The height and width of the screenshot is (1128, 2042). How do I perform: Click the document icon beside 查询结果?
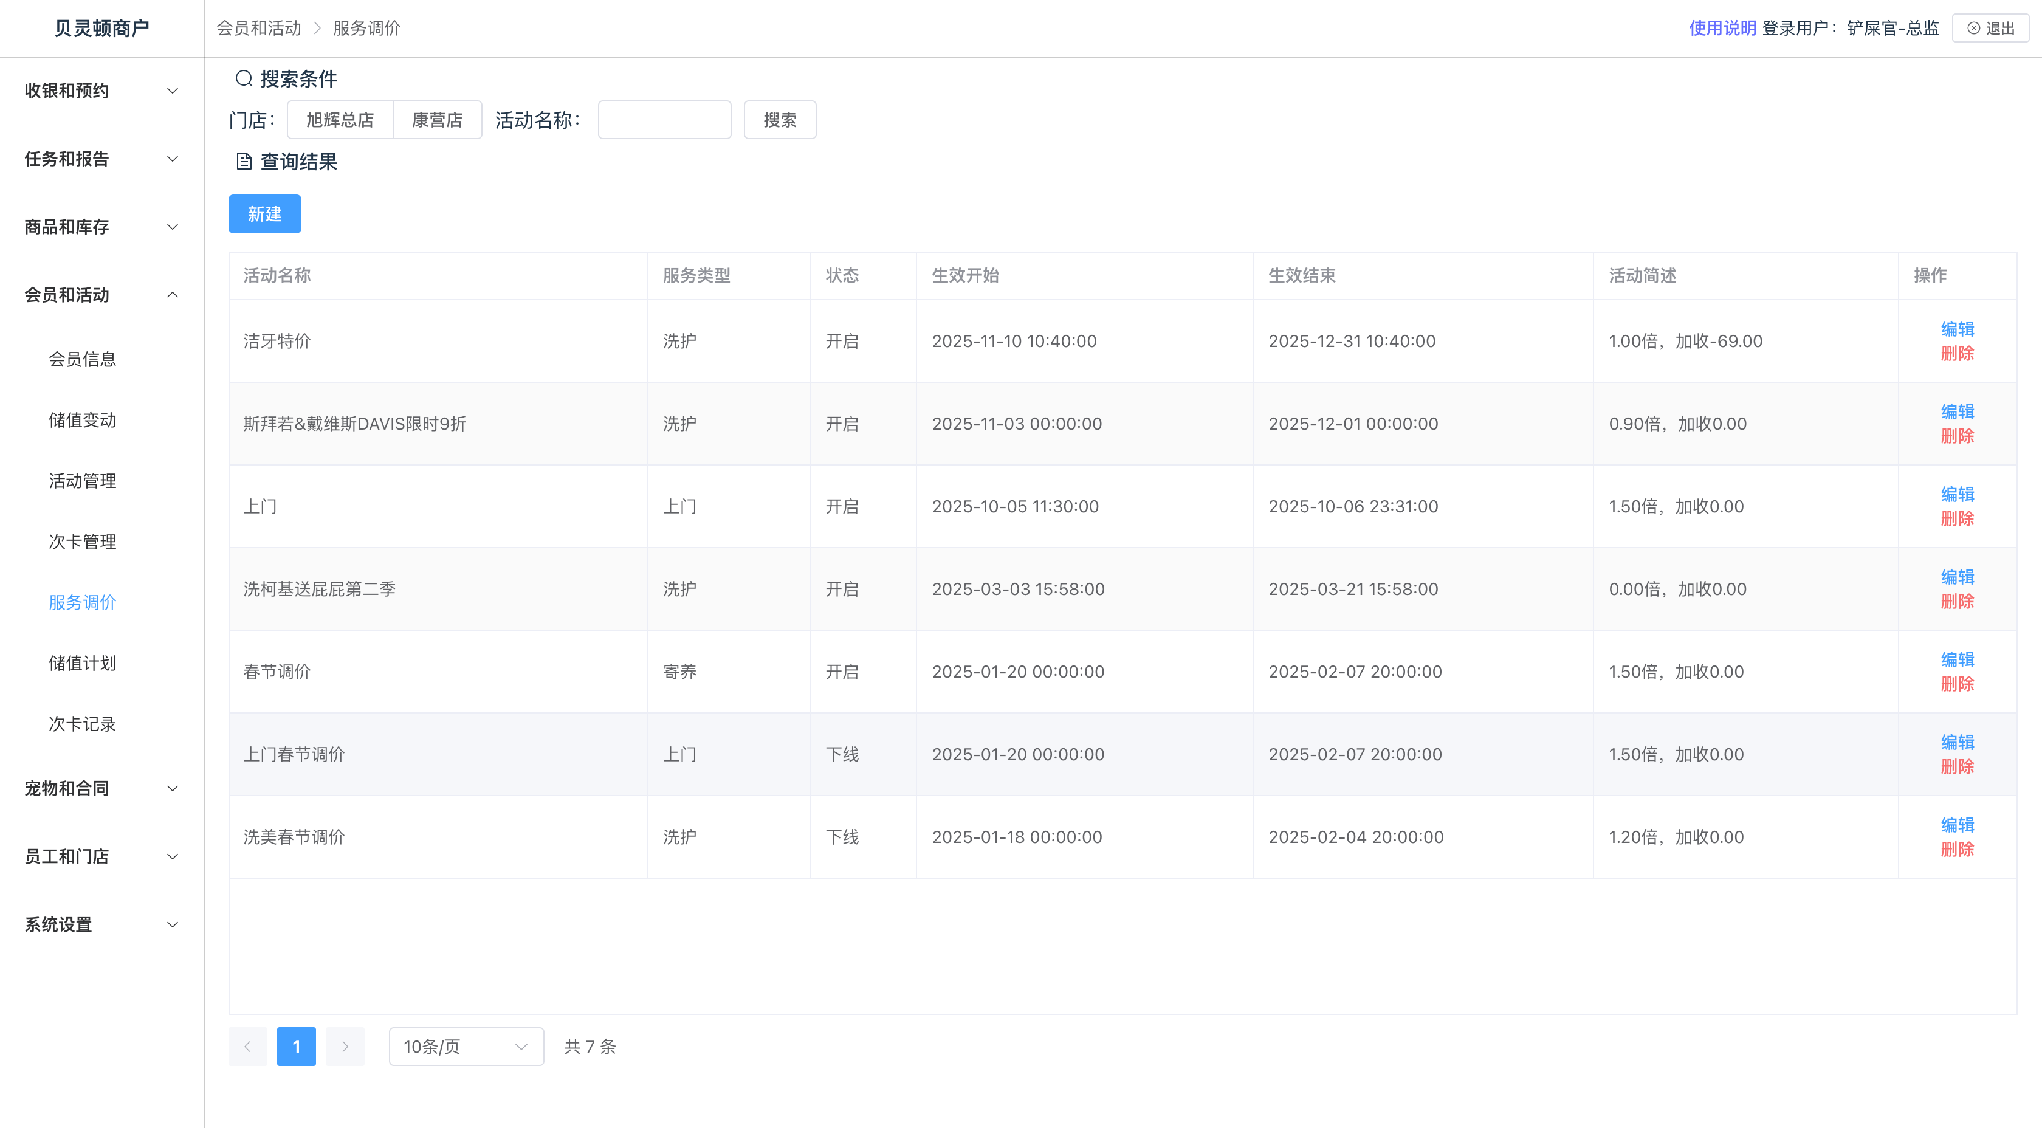243,162
